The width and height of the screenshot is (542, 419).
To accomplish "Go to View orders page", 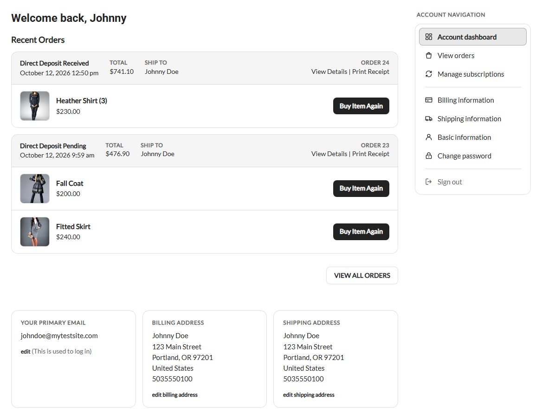I will [472, 55].
